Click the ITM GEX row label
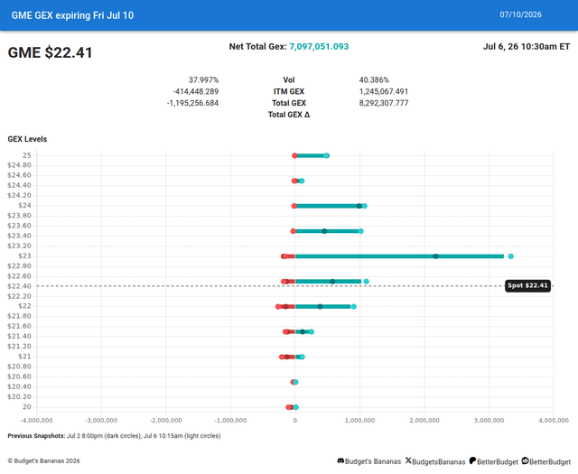 click(x=289, y=91)
